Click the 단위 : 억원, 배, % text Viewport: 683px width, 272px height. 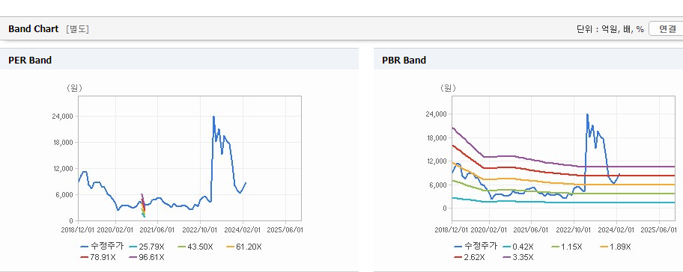click(x=610, y=29)
